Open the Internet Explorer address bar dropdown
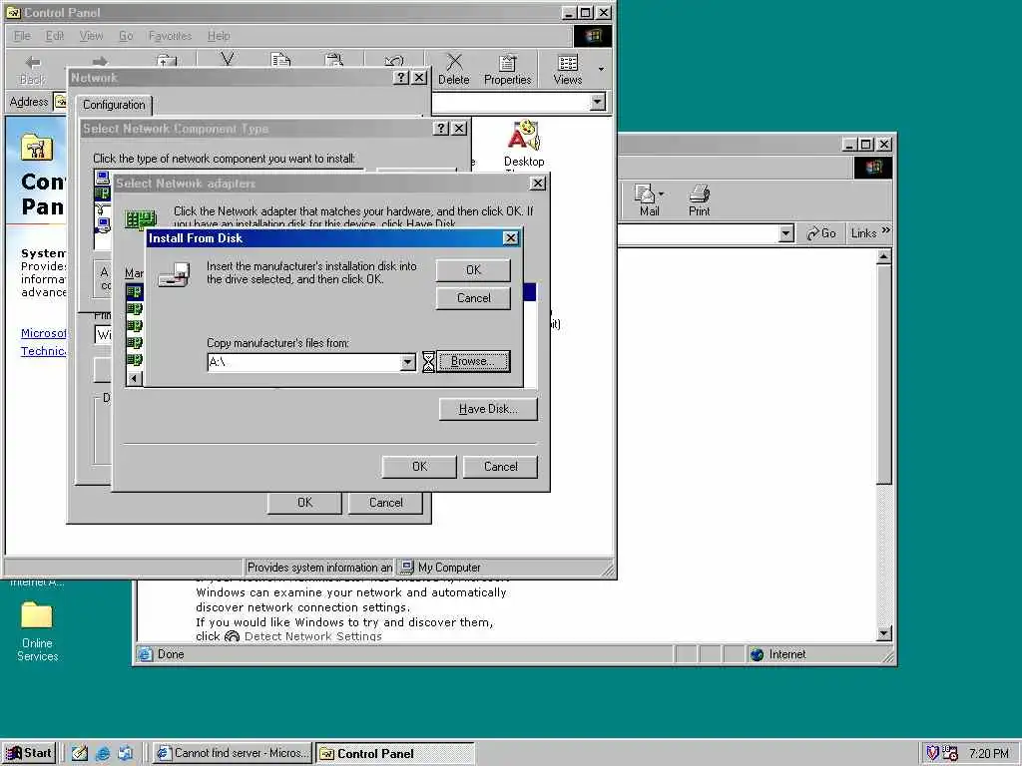1022x766 pixels. [x=786, y=233]
